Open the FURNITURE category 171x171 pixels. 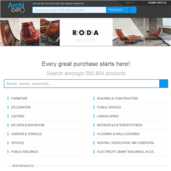pyautogui.click(x=43, y=98)
